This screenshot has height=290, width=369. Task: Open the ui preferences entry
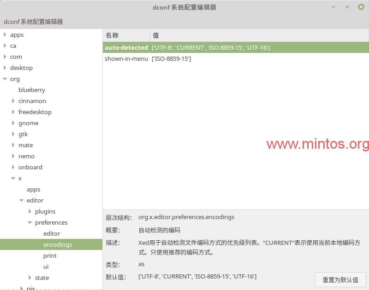pos(46,267)
